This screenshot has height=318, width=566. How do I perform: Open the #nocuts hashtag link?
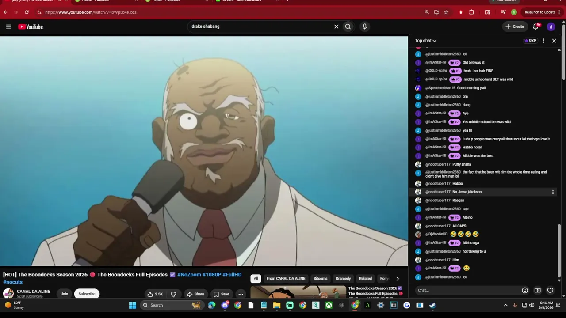point(13,282)
